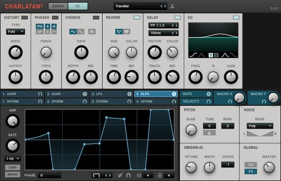Open the delay mode PP 1:1.3 selector
The height and width of the screenshot is (181, 281).
163,25
